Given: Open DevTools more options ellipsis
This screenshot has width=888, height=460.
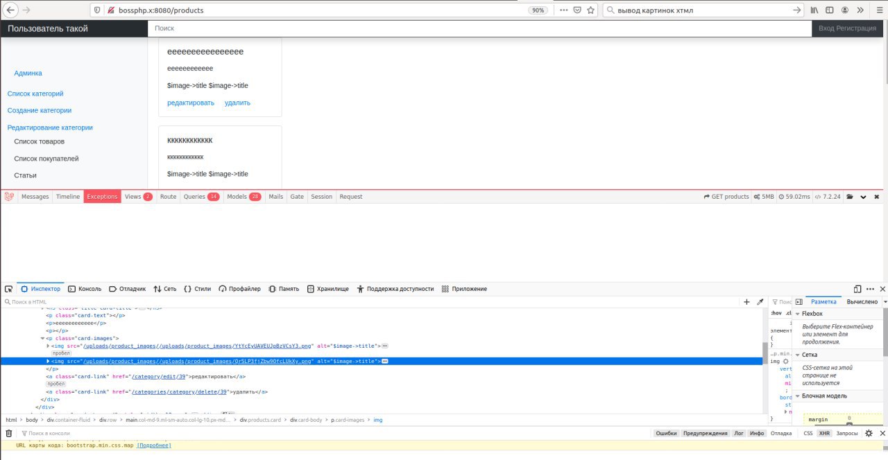Looking at the screenshot, I should [870, 289].
